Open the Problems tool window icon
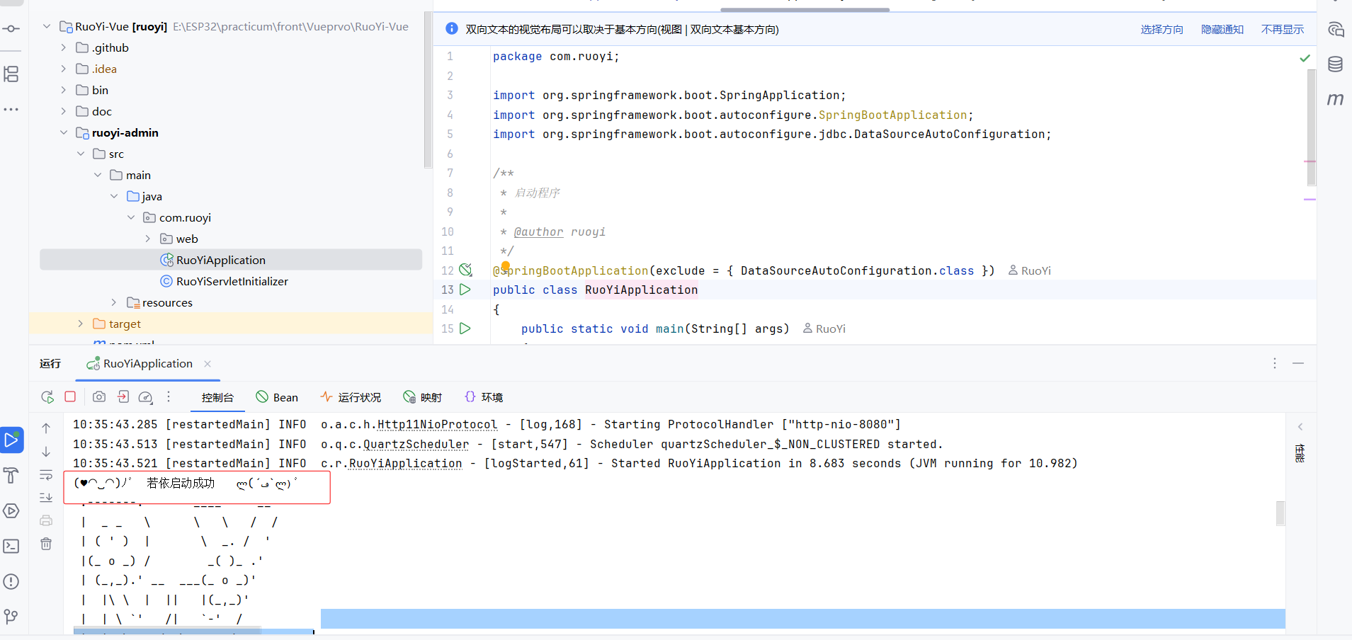 pos(11,581)
